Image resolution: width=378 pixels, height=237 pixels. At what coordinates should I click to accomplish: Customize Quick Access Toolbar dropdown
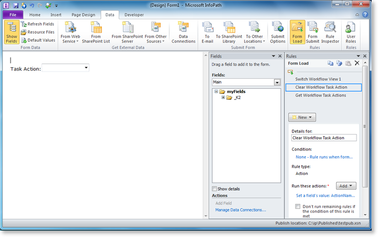point(56,6)
